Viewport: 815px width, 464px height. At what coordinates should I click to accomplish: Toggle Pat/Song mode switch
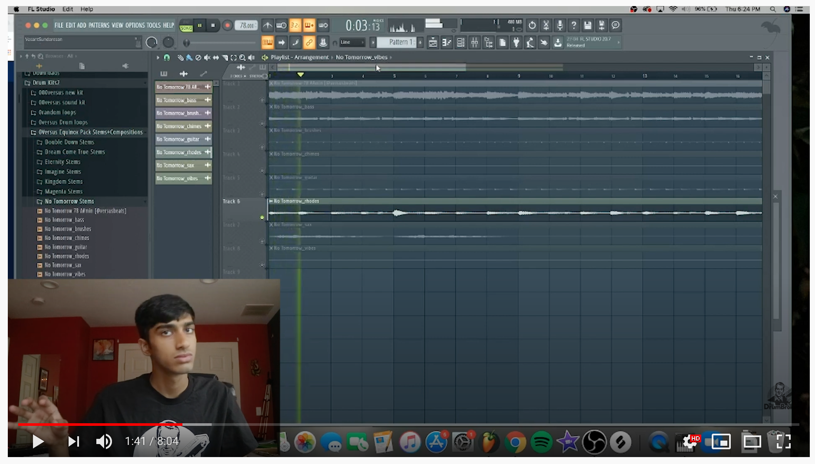186,26
